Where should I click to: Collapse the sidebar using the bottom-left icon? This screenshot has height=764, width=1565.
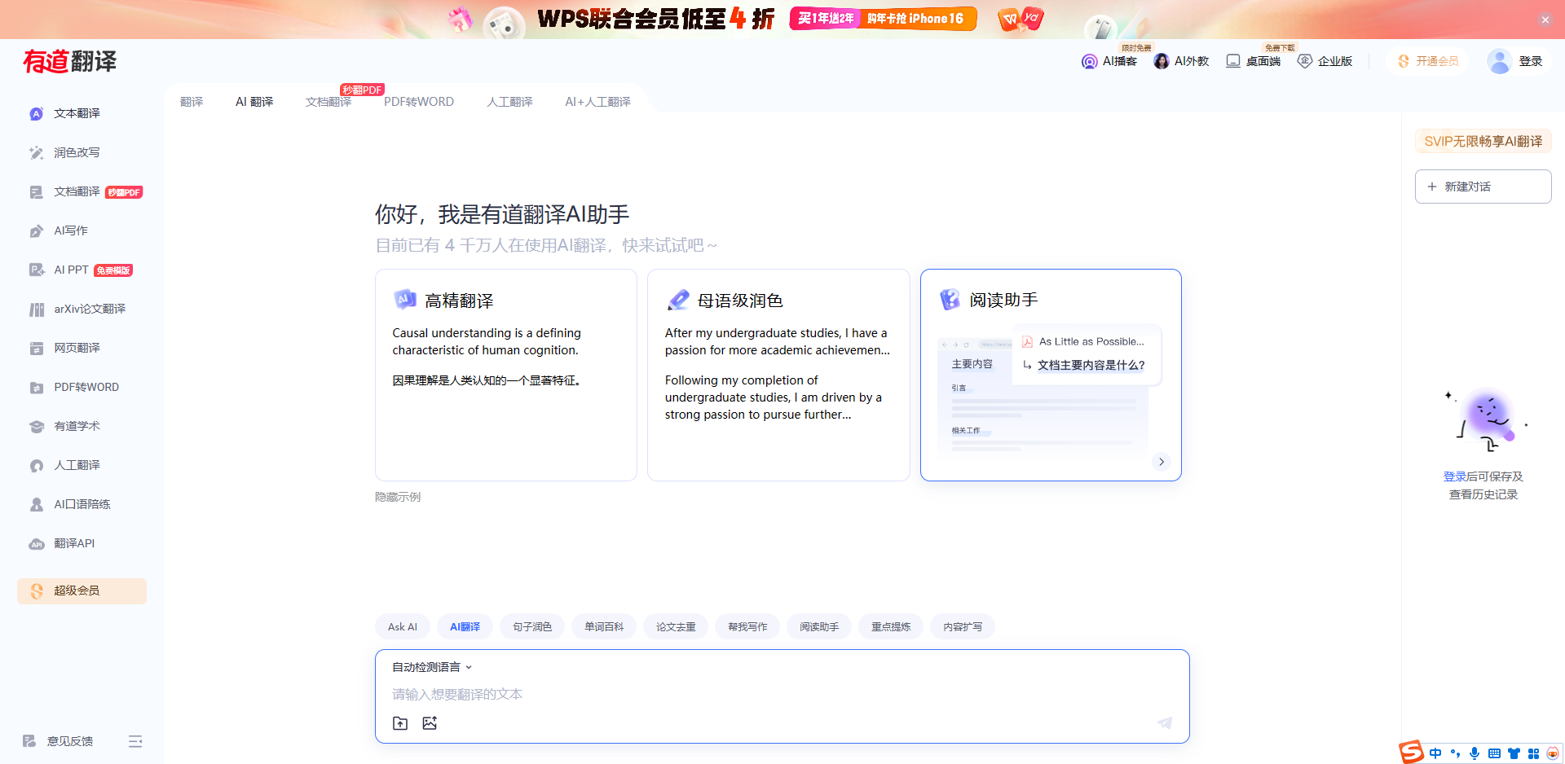[x=135, y=741]
